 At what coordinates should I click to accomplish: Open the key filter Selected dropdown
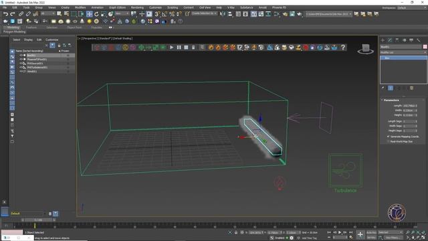tap(390, 232)
